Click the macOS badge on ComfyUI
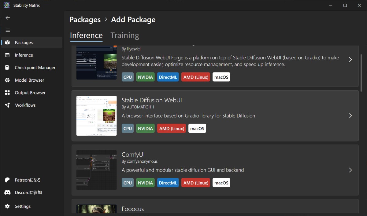The height and width of the screenshot is (216, 367). 221,183
